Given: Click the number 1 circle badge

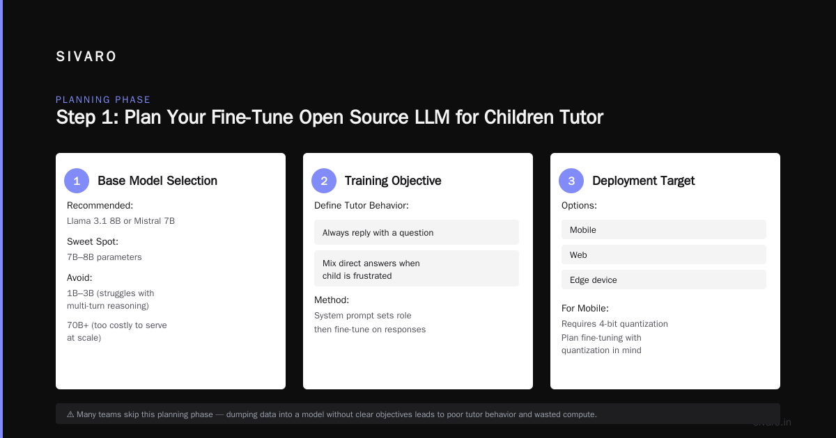Looking at the screenshot, I should coord(77,181).
